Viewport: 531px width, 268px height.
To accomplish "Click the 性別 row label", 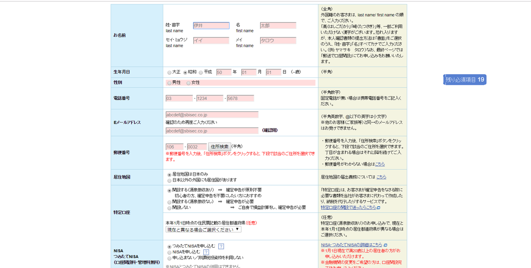I will [118, 82].
